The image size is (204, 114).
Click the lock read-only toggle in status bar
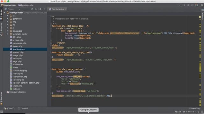click(198, 112)
